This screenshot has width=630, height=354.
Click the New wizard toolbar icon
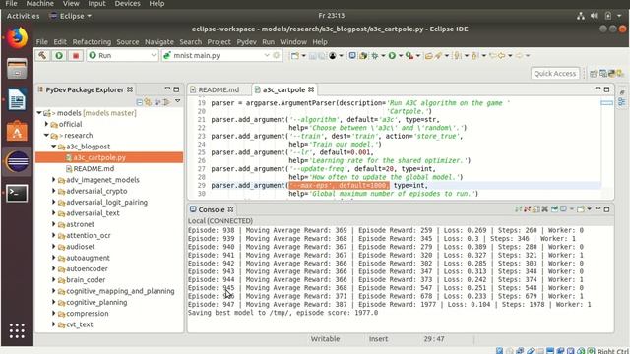pos(295,56)
